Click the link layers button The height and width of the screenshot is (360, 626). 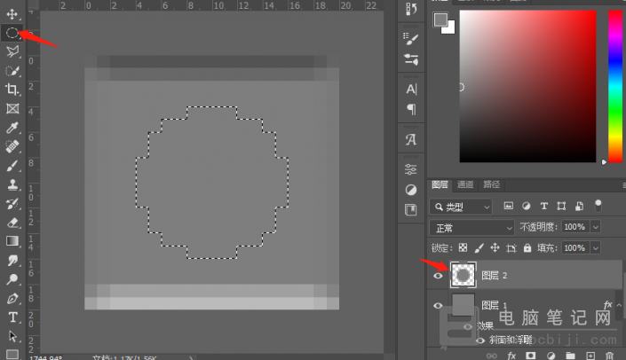491,356
